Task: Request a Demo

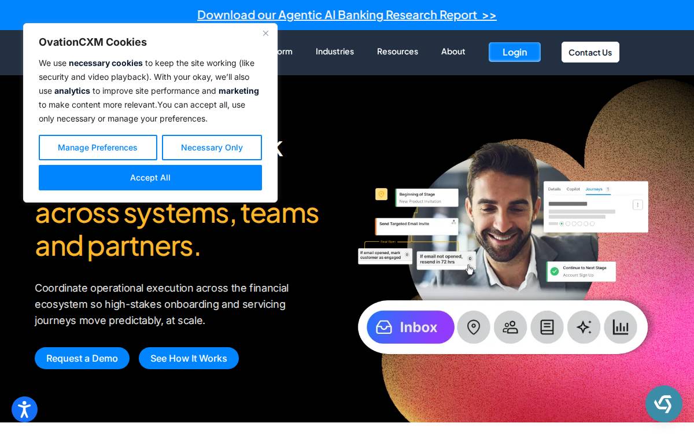Action: 82,358
